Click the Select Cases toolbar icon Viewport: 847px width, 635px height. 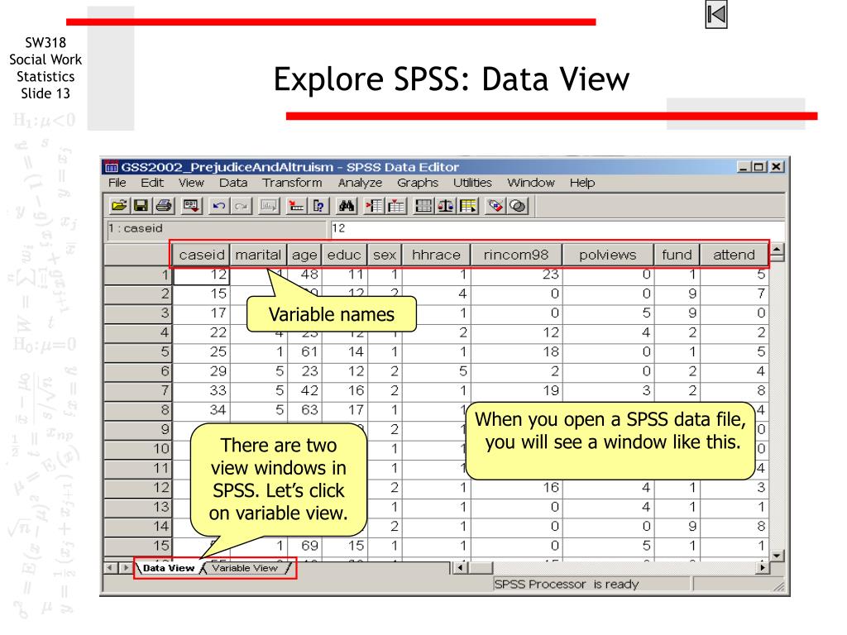point(468,206)
